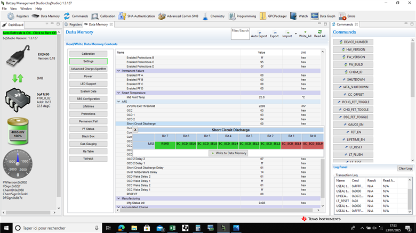Open the Ra Table category

click(89, 152)
